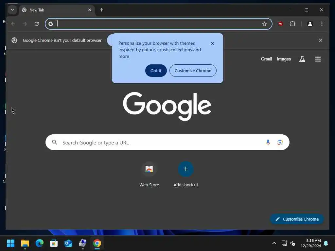
Task: Close the New Tab tab
Action: [90, 10]
